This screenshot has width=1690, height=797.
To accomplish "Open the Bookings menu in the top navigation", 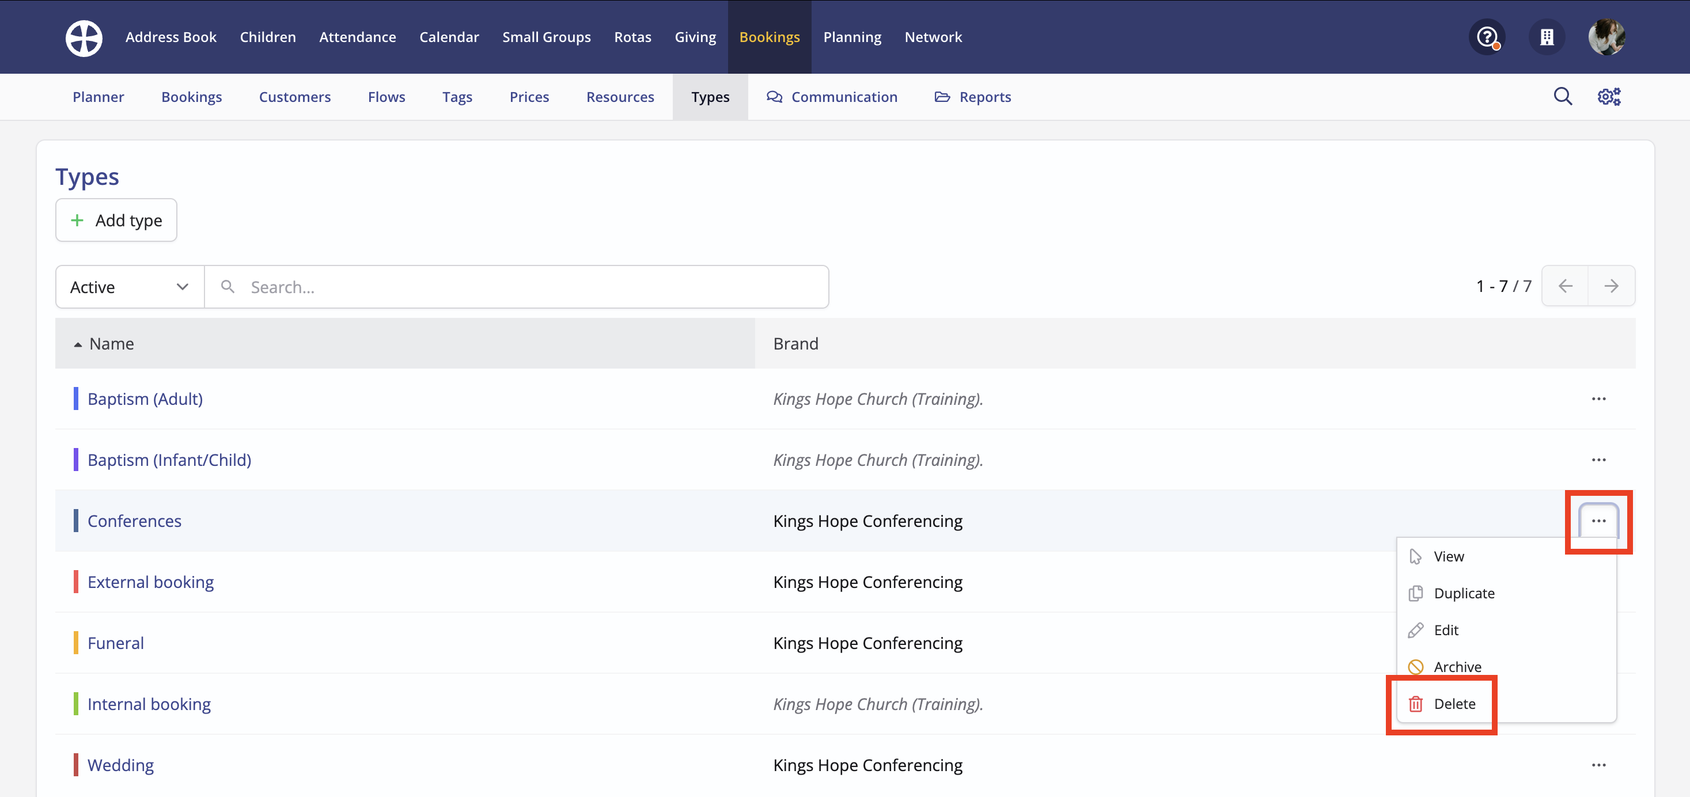I will click(x=769, y=37).
